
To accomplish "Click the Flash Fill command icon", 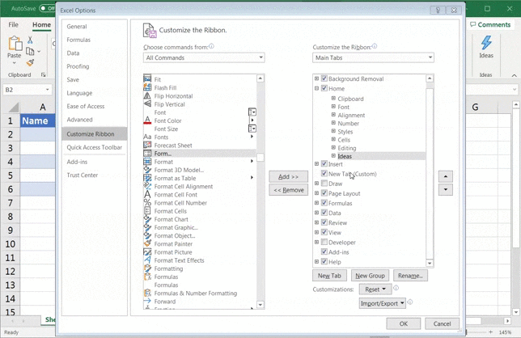I will (x=147, y=87).
